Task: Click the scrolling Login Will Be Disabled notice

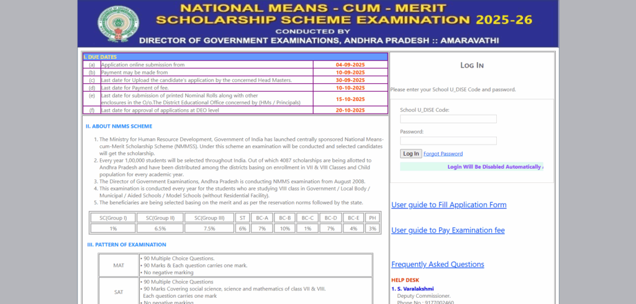Action: click(472, 167)
